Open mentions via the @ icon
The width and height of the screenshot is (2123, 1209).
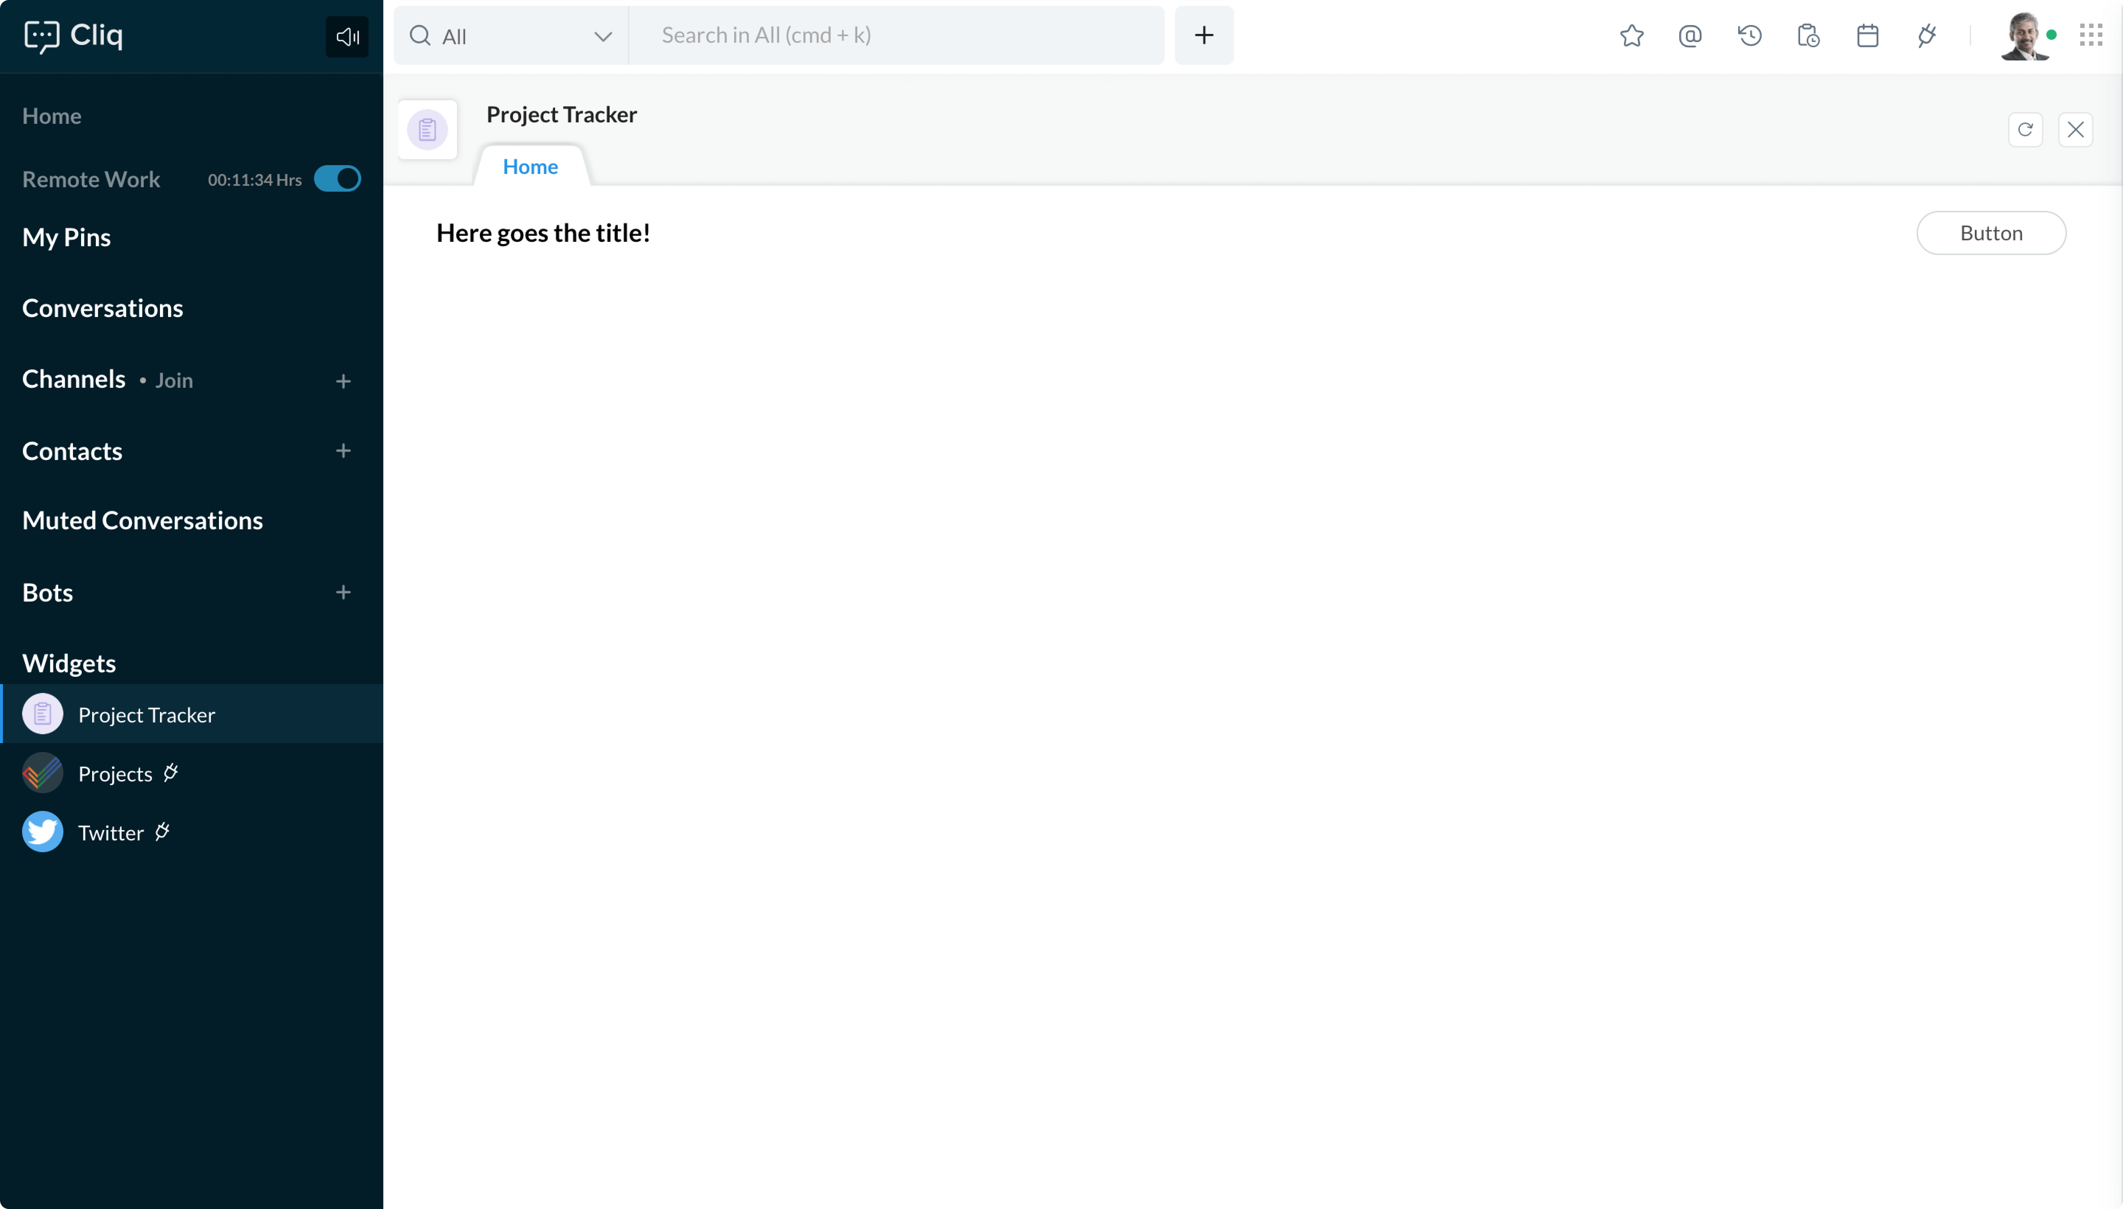click(x=1690, y=36)
